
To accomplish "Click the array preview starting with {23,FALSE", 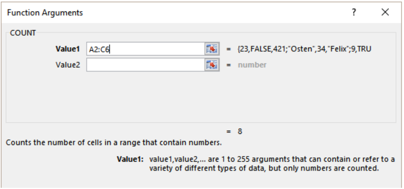I will (304, 49).
